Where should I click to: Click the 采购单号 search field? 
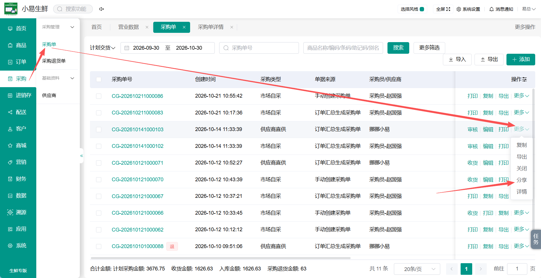(259, 48)
